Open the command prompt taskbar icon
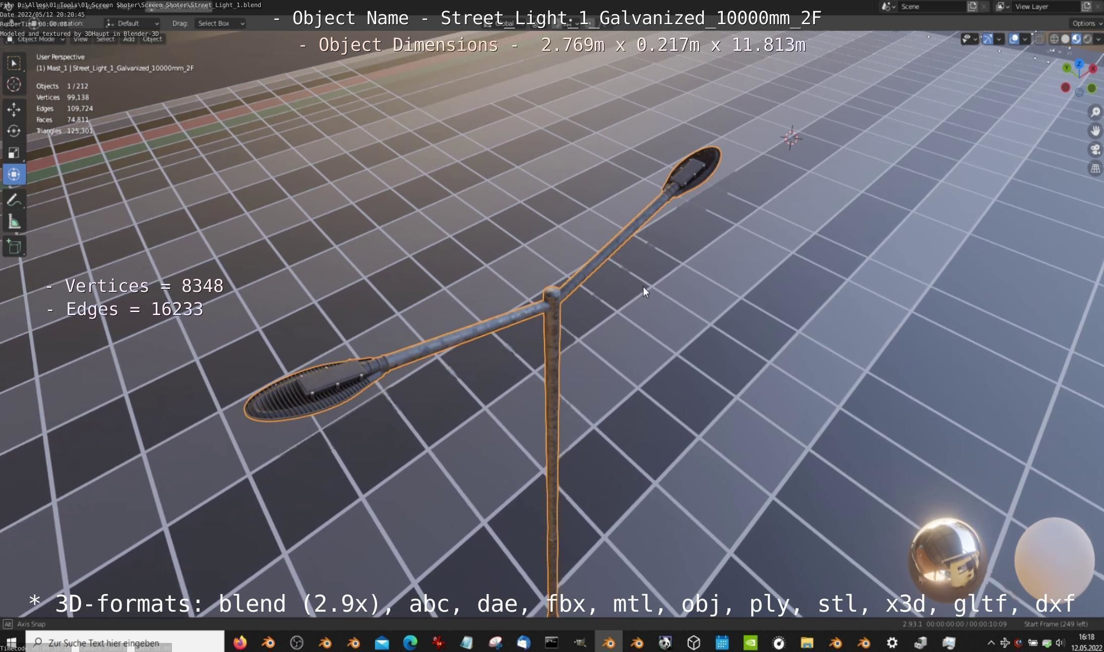Image resolution: width=1104 pixels, height=652 pixels. tap(551, 642)
